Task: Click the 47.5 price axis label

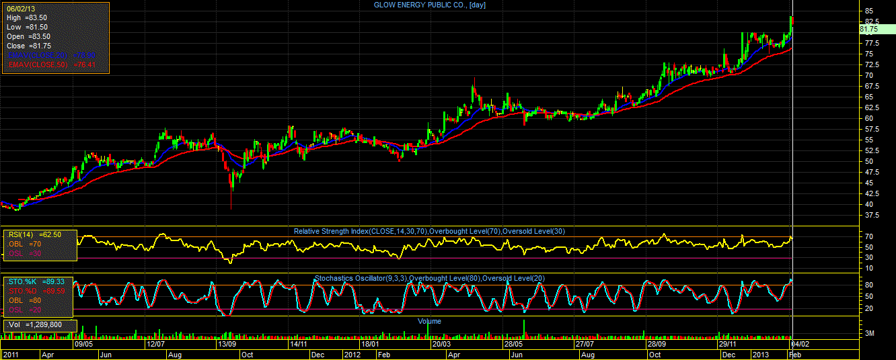Action: pyautogui.click(x=872, y=172)
